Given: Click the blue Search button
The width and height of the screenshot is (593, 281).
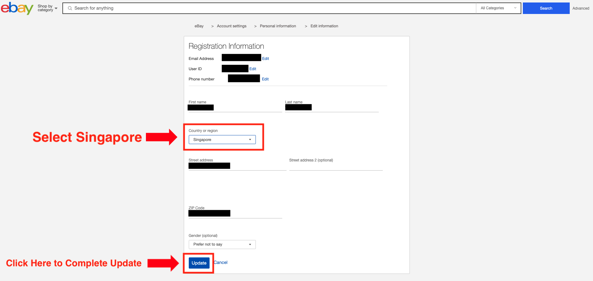Looking at the screenshot, I should coord(546,8).
